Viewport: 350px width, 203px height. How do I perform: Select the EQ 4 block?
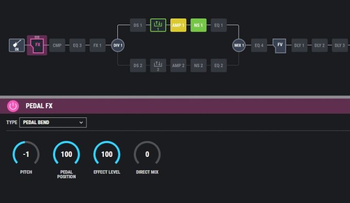[x=259, y=45]
